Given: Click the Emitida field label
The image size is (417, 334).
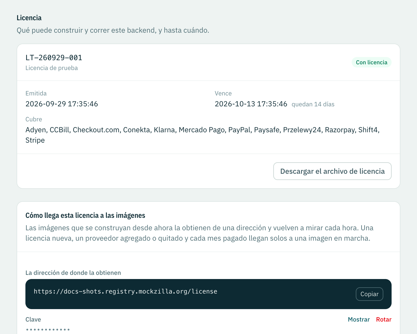Looking at the screenshot, I should point(36,93).
